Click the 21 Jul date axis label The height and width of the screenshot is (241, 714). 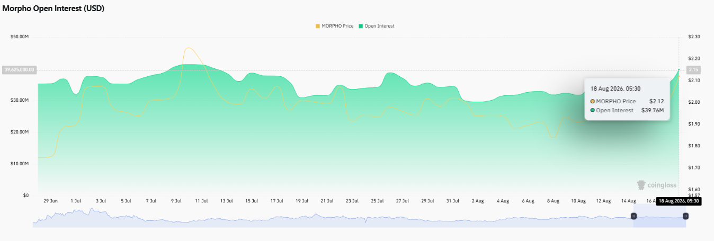(327, 201)
